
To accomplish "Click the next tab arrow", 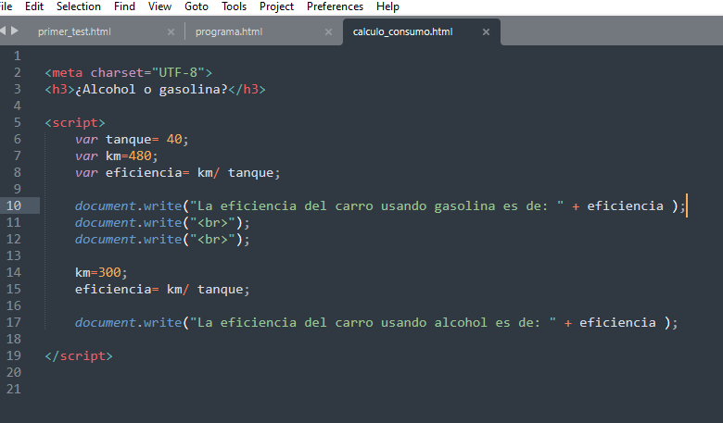I will tap(14, 31).
